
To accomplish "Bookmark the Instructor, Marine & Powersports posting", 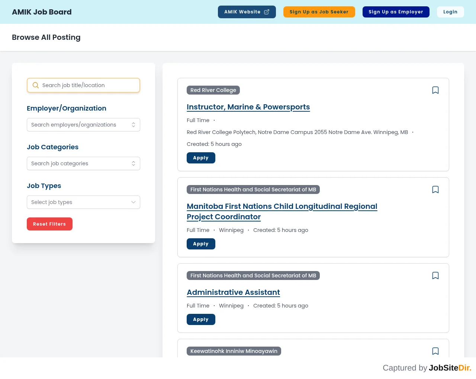I will click(x=435, y=90).
